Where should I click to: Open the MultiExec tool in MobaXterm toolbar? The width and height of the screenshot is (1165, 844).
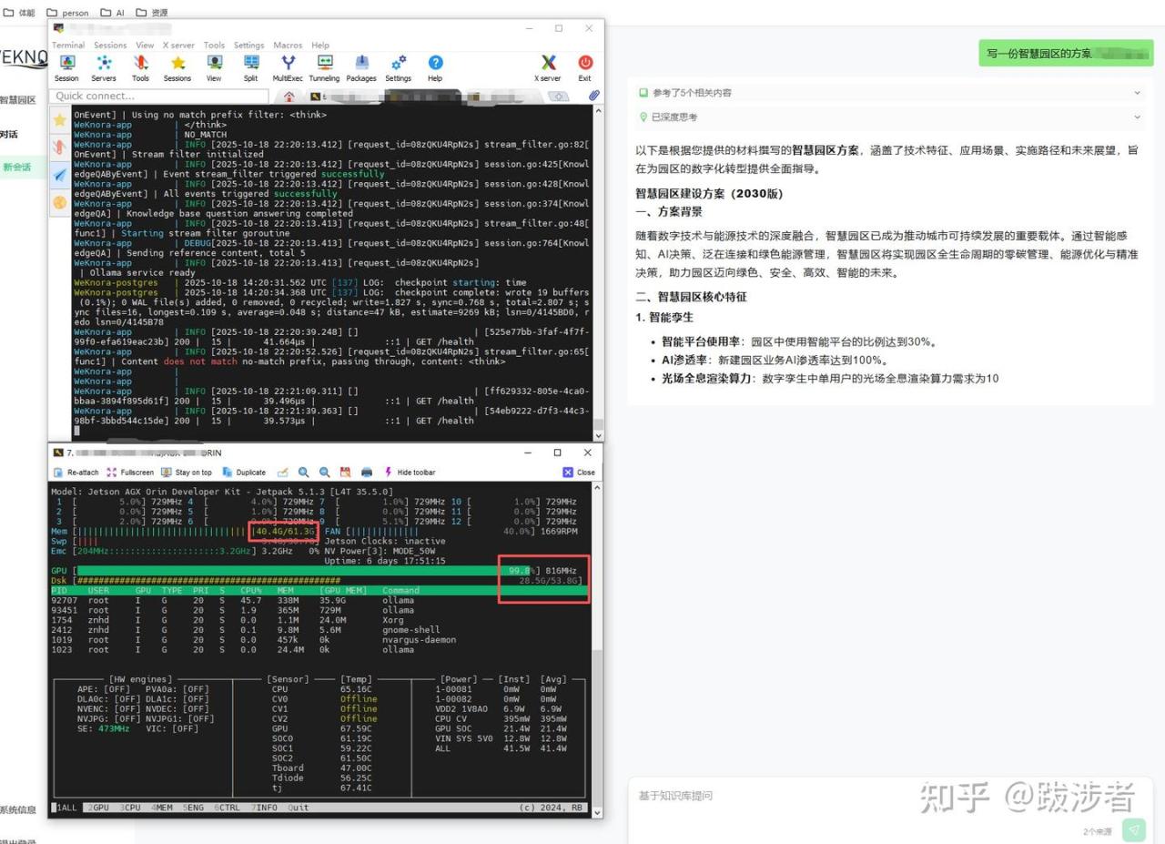288,67
